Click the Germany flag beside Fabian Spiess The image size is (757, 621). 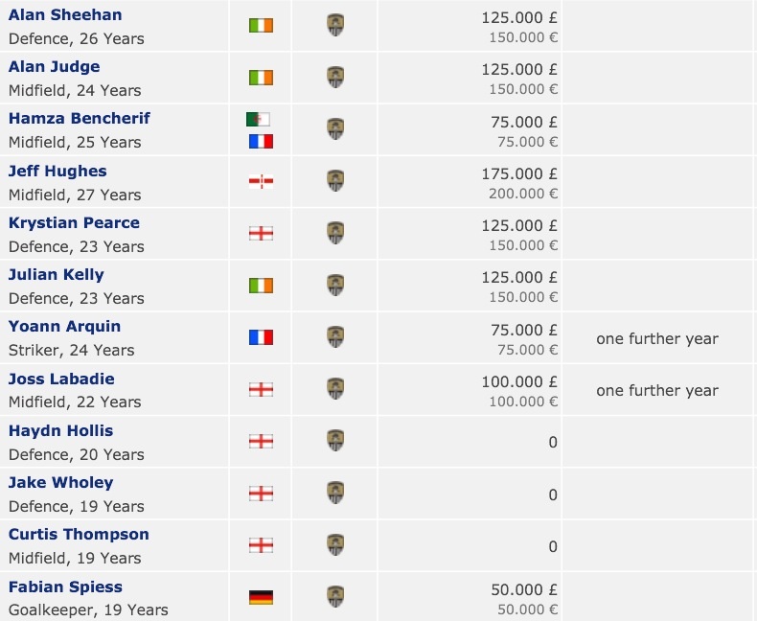point(261,597)
